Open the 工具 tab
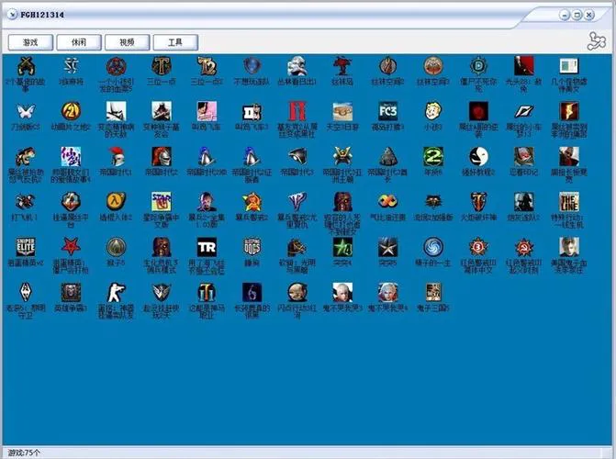616x459 pixels. tap(175, 42)
